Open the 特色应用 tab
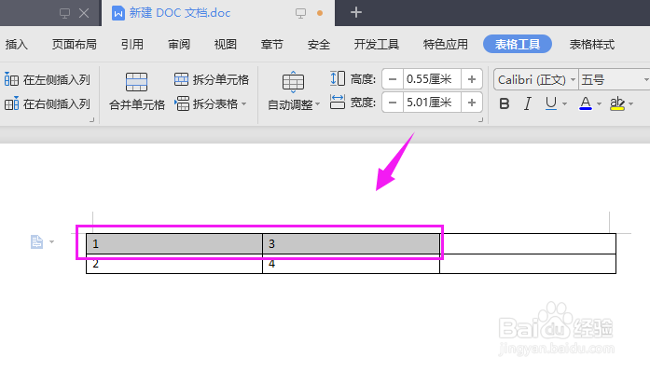 445,45
